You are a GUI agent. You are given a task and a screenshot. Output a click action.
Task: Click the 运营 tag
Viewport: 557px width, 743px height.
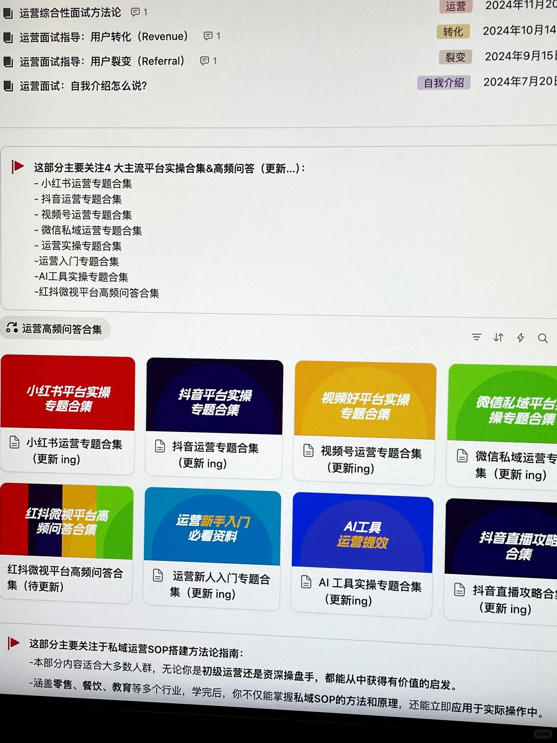[x=456, y=6]
